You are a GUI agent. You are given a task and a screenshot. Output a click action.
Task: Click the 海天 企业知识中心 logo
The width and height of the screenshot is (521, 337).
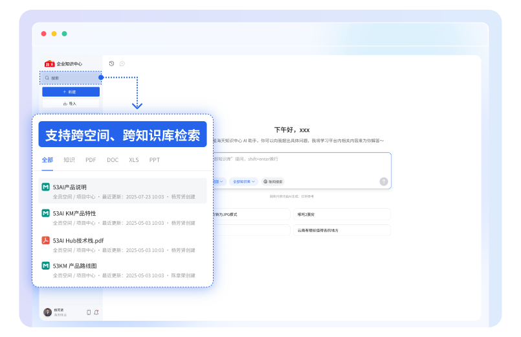tap(63, 64)
